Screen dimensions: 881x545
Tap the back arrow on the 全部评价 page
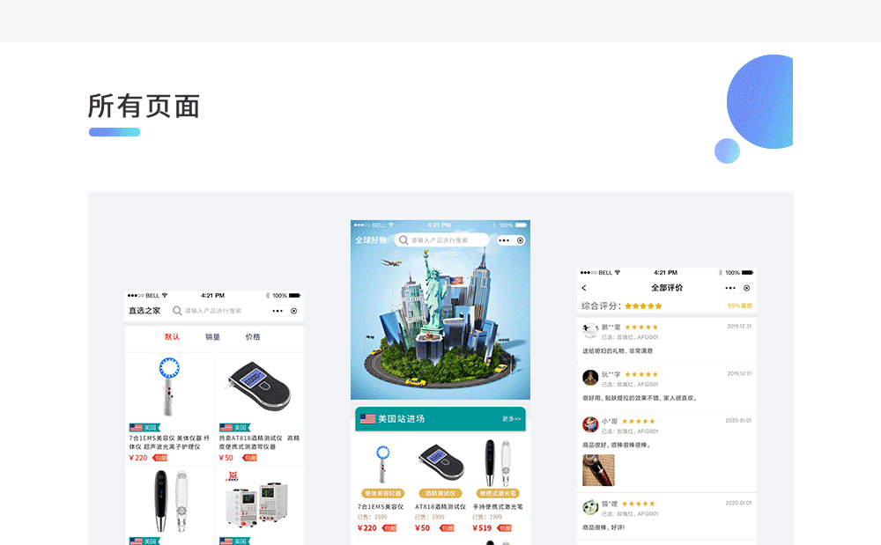pyautogui.click(x=584, y=288)
